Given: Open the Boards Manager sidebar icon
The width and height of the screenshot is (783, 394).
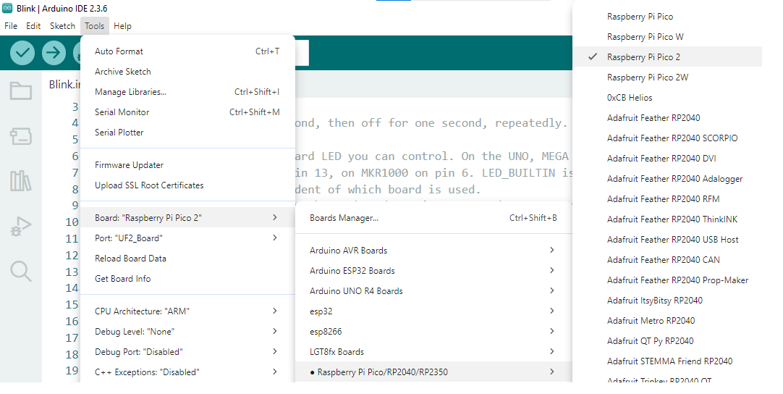Looking at the screenshot, I should pyautogui.click(x=20, y=135).
